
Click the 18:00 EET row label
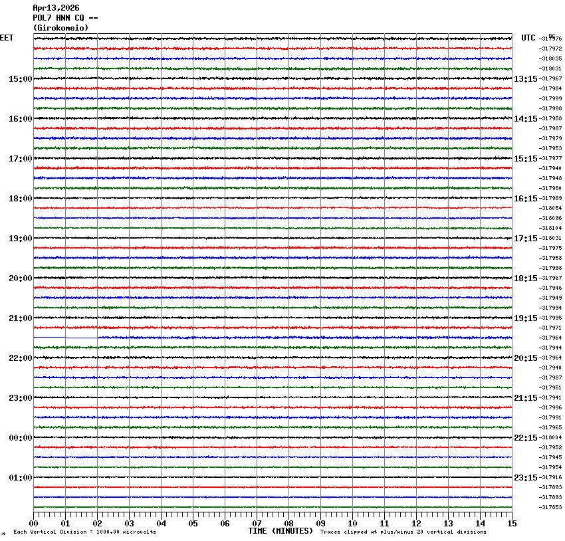(x=20, y=199)
